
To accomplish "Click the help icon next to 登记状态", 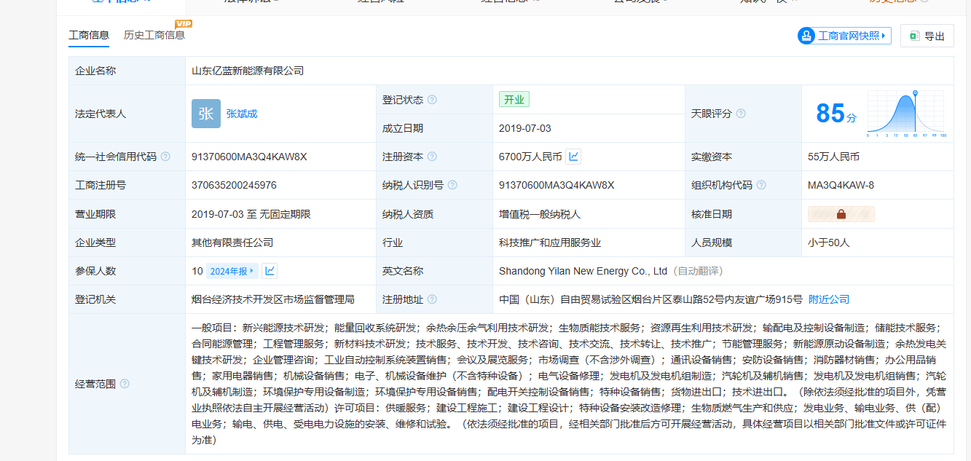I will 432,100.
